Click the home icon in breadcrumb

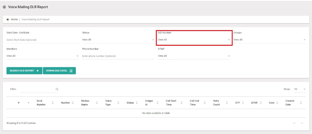point(8,19)
